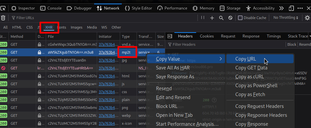This screenshot has width=311, height=128.
Task: Click the Filter URLs input field
Action: click(103, 18)
